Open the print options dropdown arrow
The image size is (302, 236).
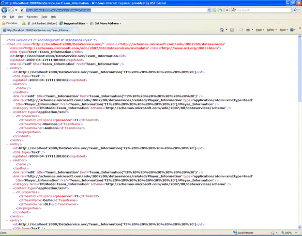pos(253,30)
